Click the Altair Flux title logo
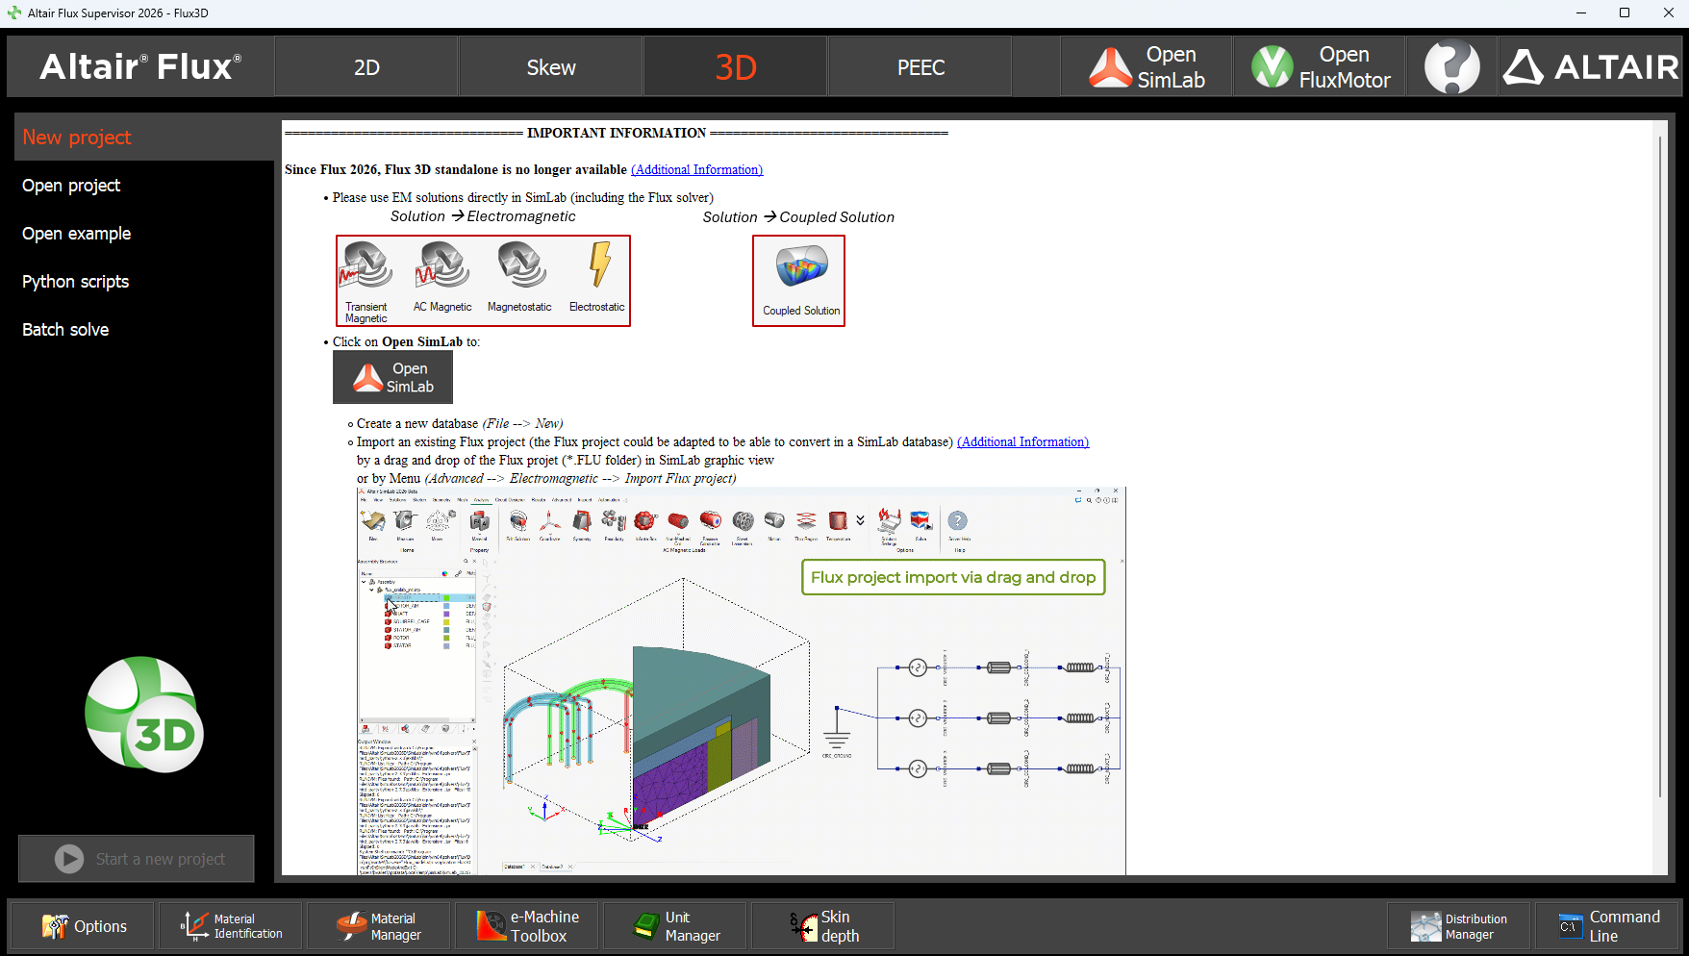The image size is (1689, 956). [x=140, y=67]
